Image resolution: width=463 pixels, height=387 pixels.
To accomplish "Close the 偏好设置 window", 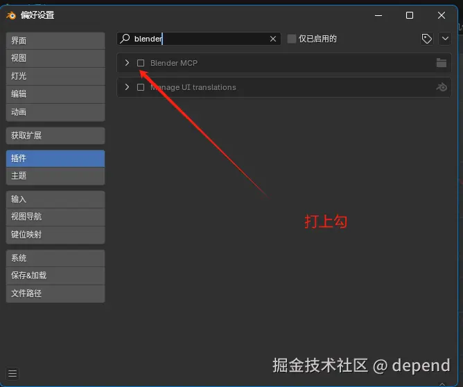I will (x=442, y=15).
